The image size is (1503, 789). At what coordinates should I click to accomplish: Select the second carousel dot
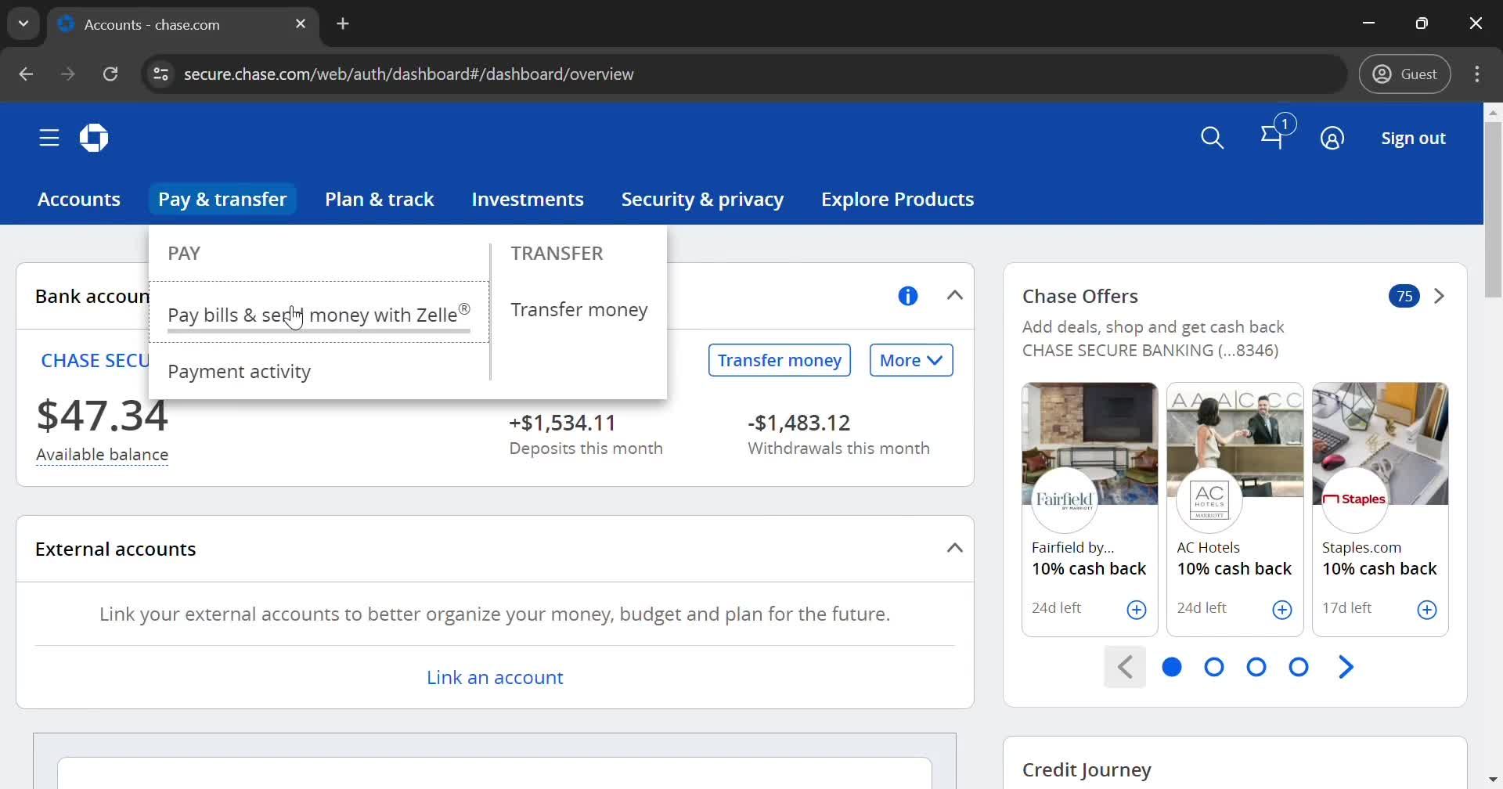1214,667
